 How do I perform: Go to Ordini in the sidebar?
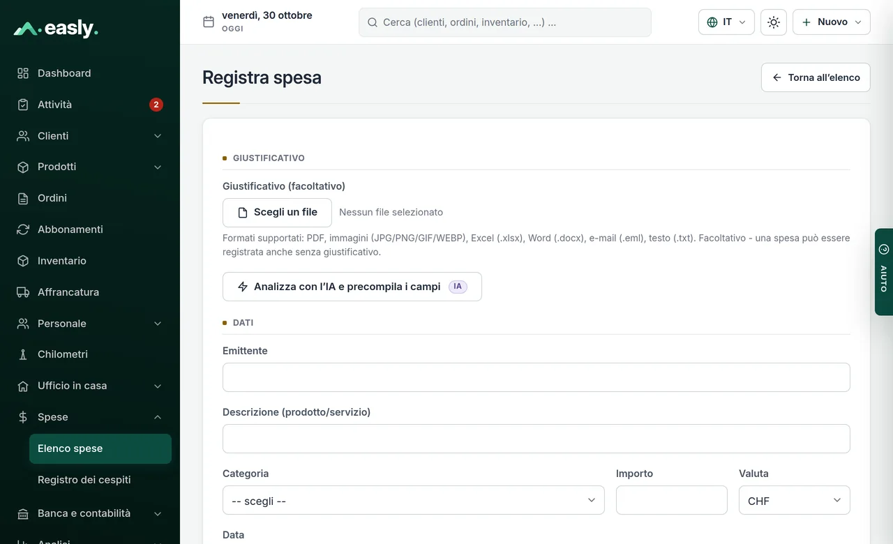[x=90, y=198]
